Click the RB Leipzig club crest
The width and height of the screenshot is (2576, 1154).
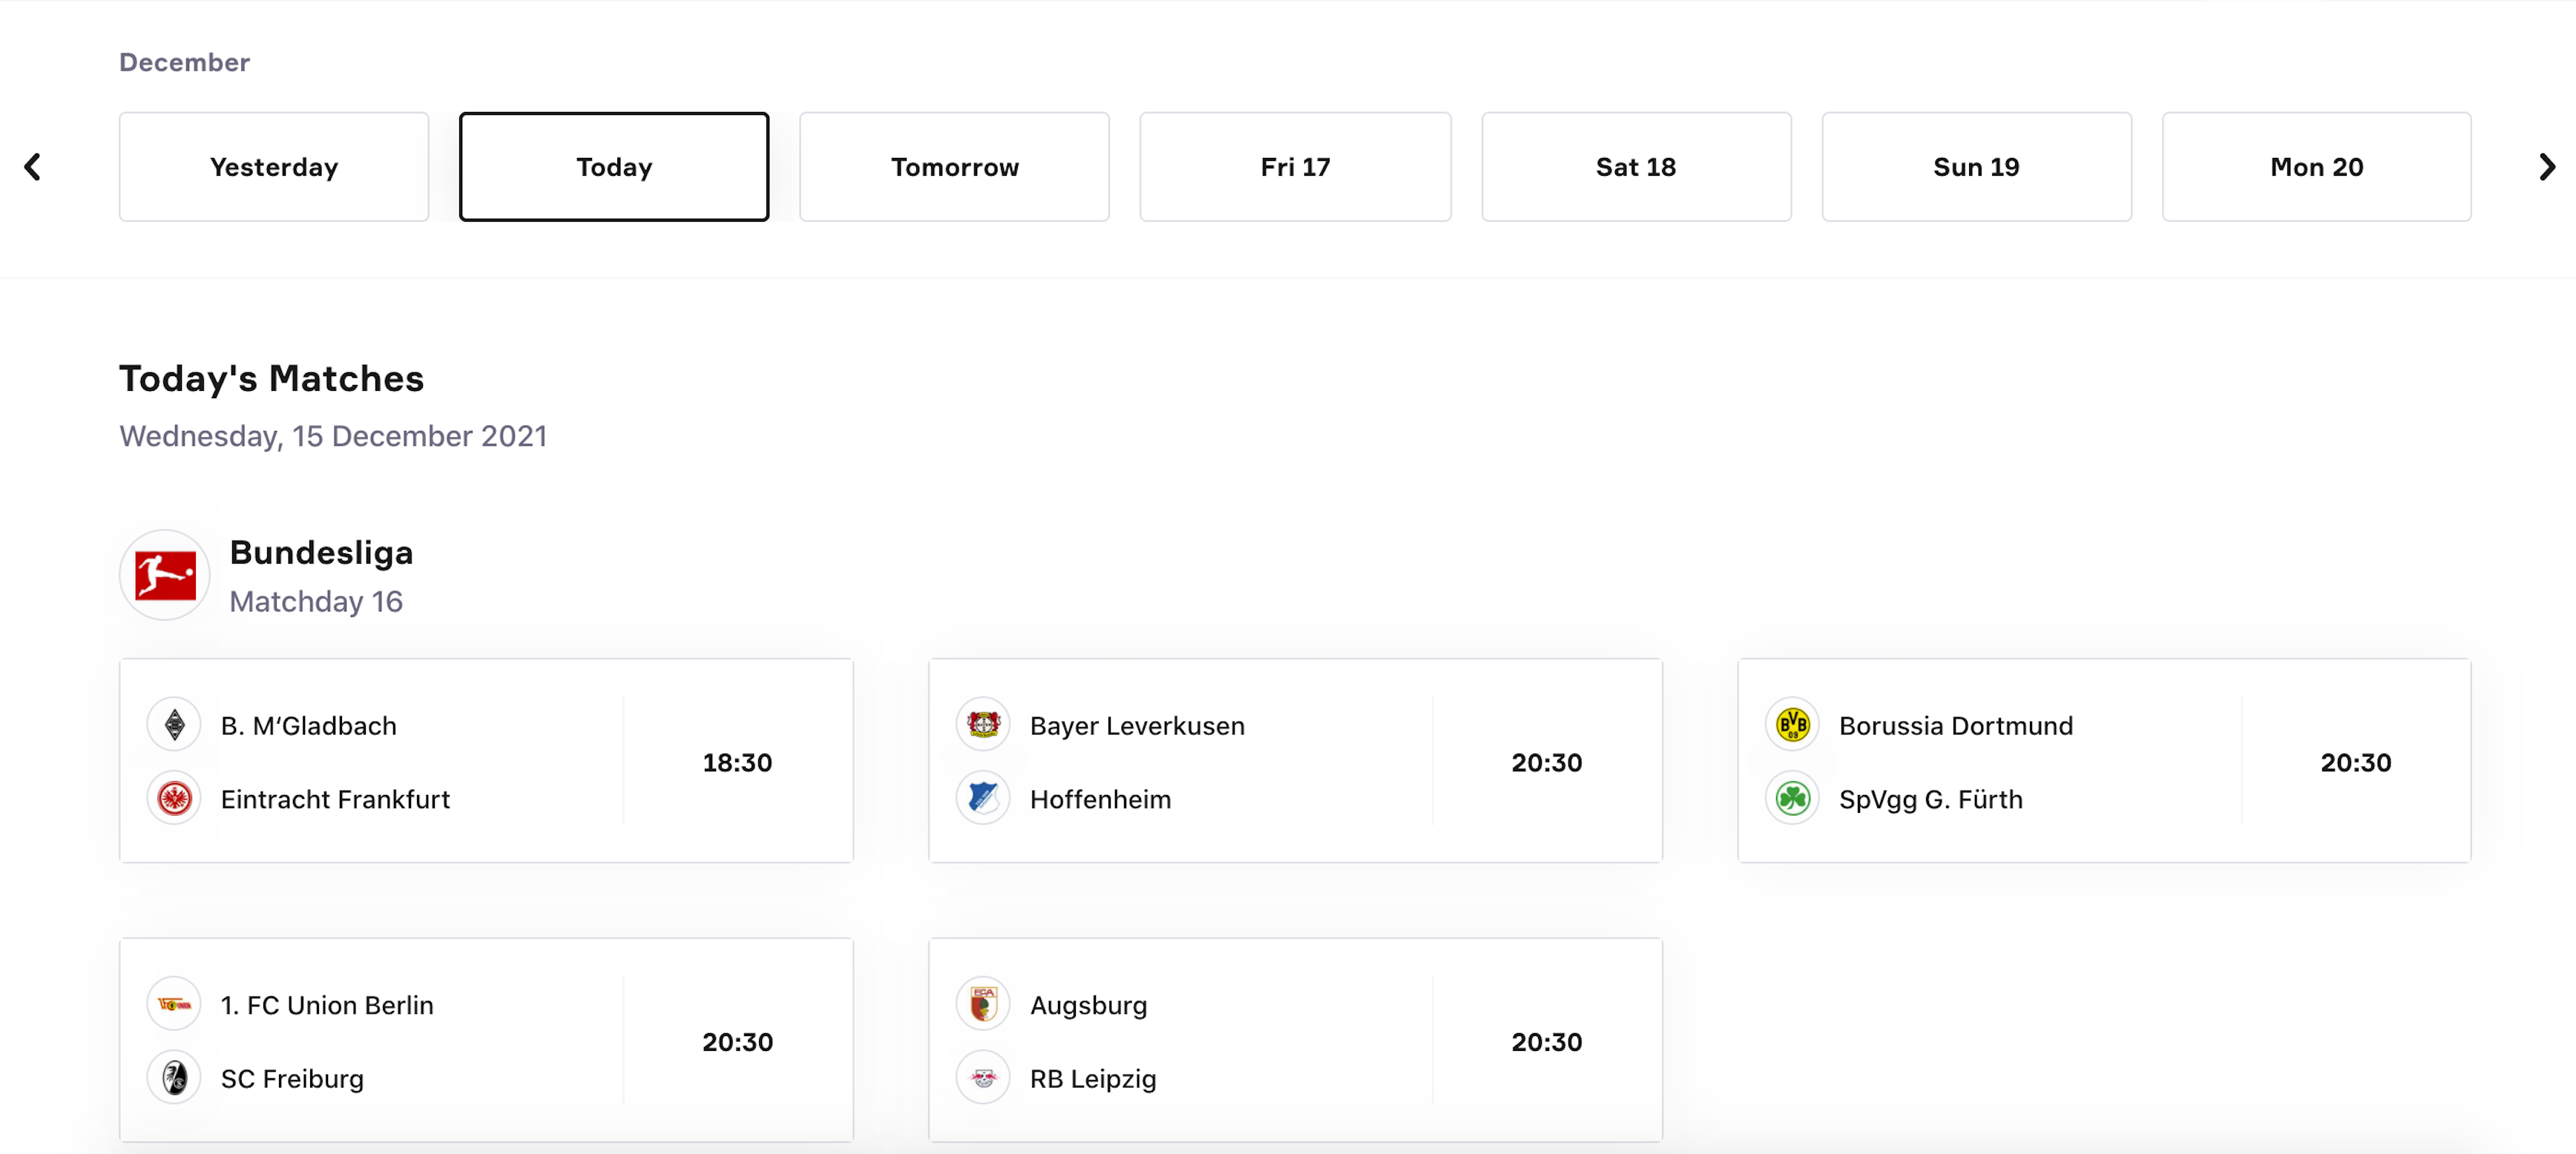tap(983, 1078)
